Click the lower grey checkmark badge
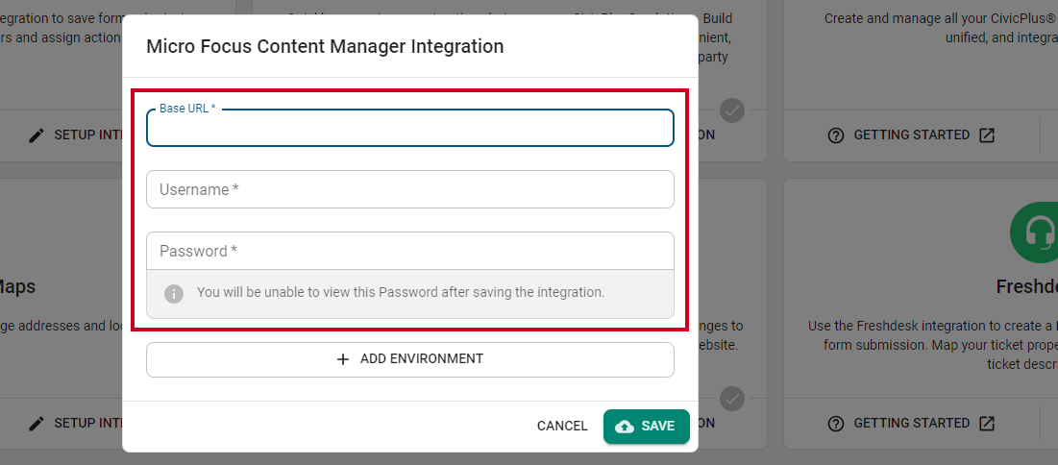This screenshot has width=1058, height=465. 732,398
